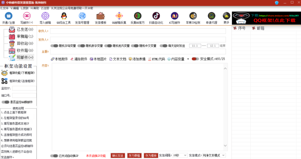The height and width of the screenshot is (159, 301).
Task: Toggle 随机数字变量 switch
Action: [x=81, y=46]
